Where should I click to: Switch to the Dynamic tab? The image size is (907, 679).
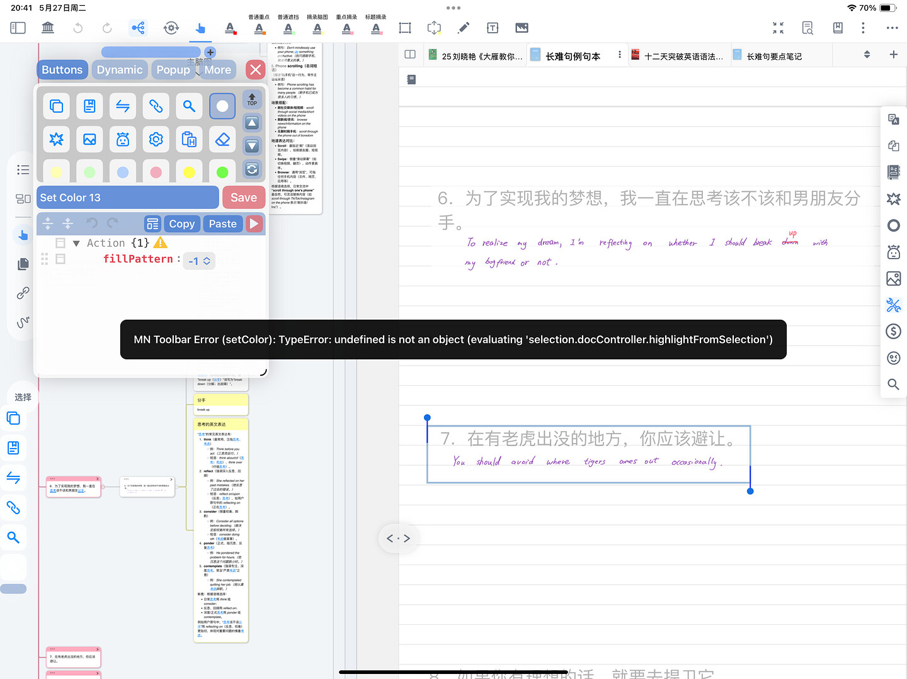click(120, 70)
